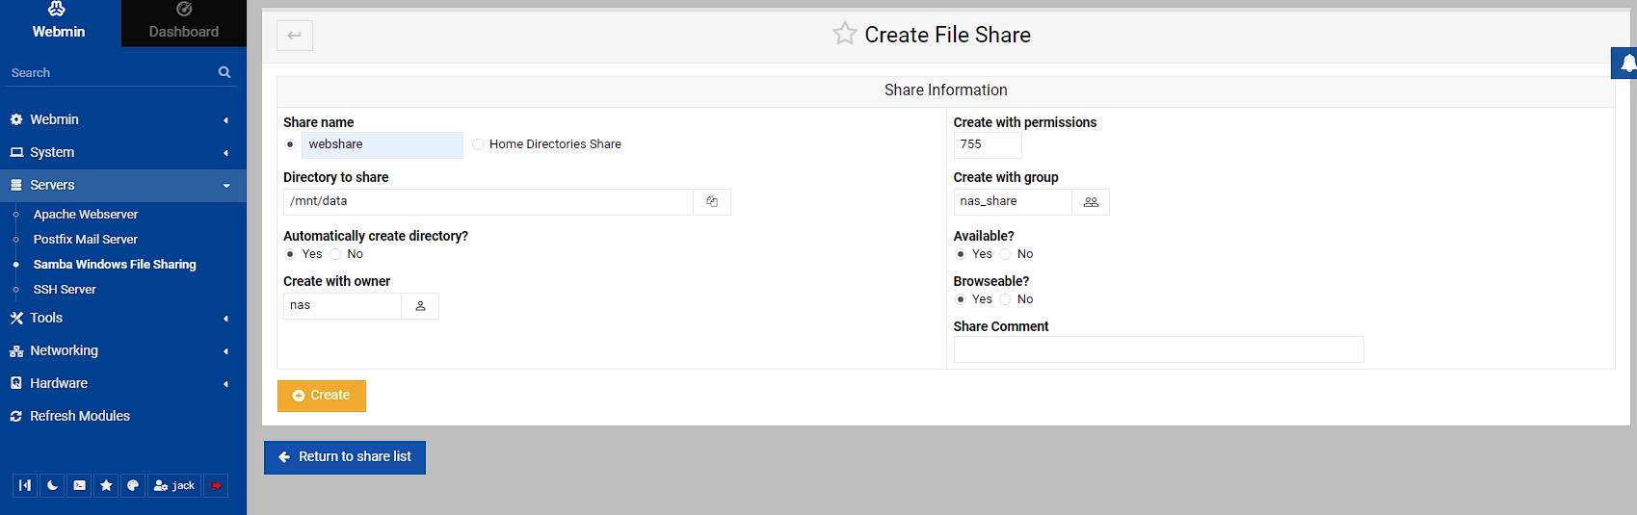Set Automatically create directory to No
This screenshot has width=1637, height=515.
pyautogui.click(x=335, y=254)
